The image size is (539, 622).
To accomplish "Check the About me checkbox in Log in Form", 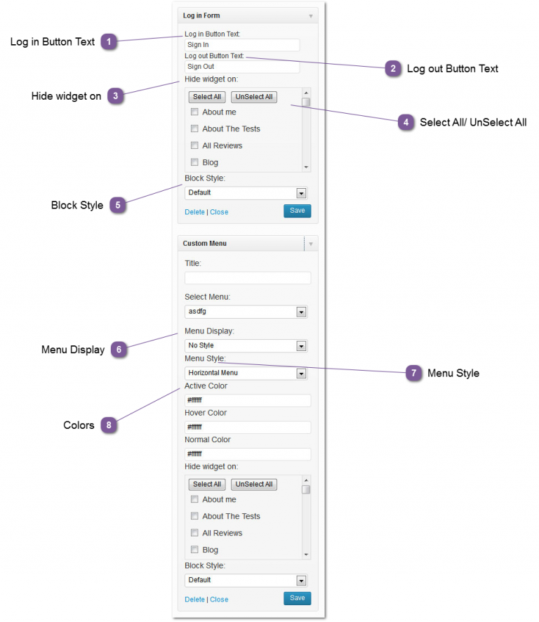I will 194,112.
